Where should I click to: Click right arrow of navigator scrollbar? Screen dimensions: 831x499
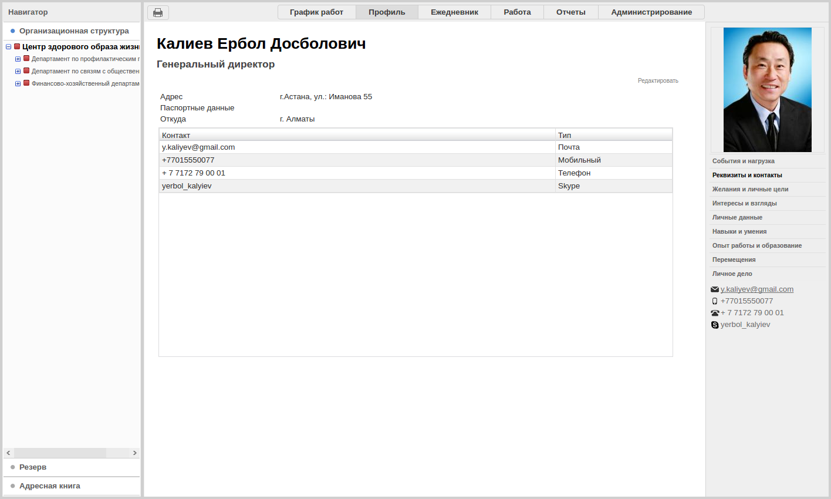click(135, 453)
